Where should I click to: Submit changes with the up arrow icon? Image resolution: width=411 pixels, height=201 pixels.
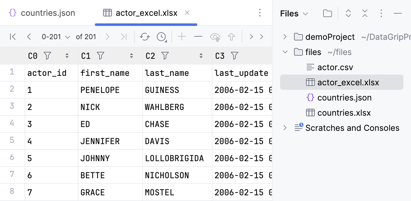pyautogui.click(x=231, y=37)
